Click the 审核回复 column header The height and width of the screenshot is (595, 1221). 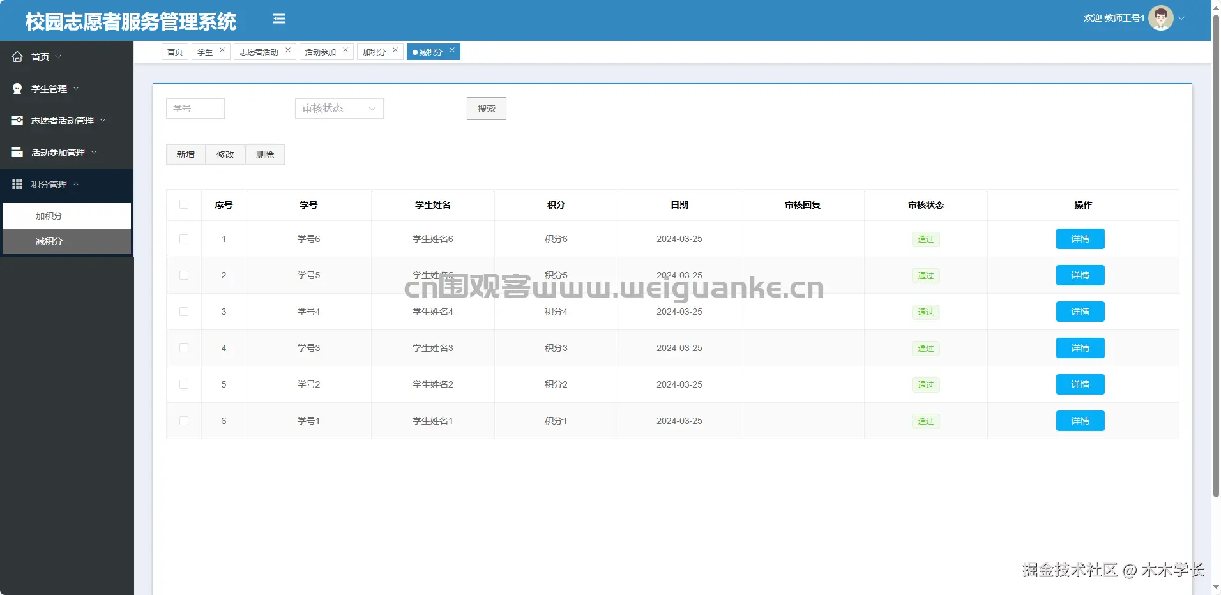pos(803,205)
